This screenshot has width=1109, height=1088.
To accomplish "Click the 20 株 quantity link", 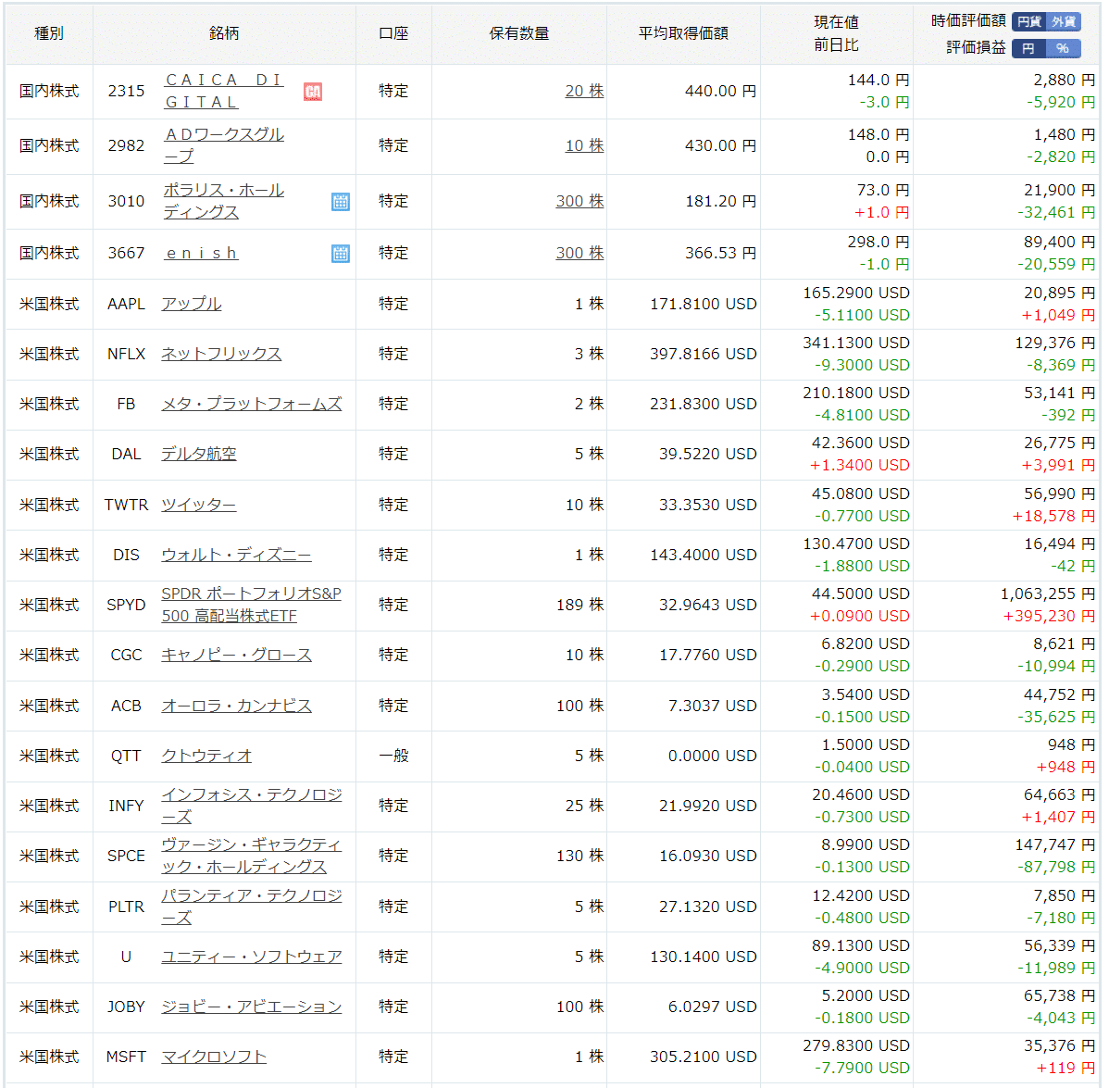I will tap(584, 92).
